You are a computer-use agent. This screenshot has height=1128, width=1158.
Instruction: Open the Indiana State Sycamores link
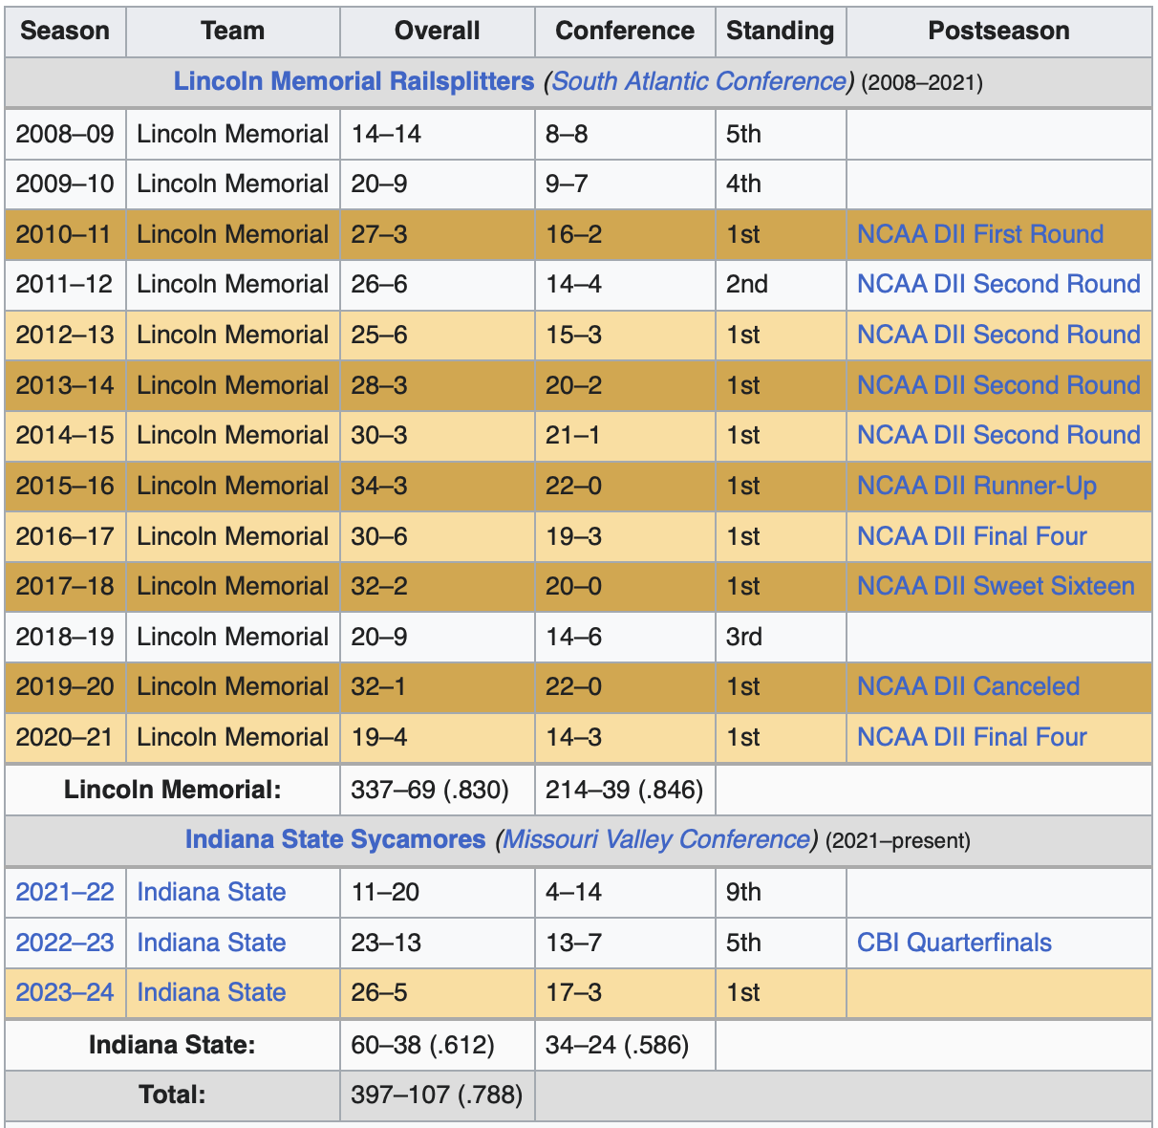pyautogui.click(x=335, y=839)
